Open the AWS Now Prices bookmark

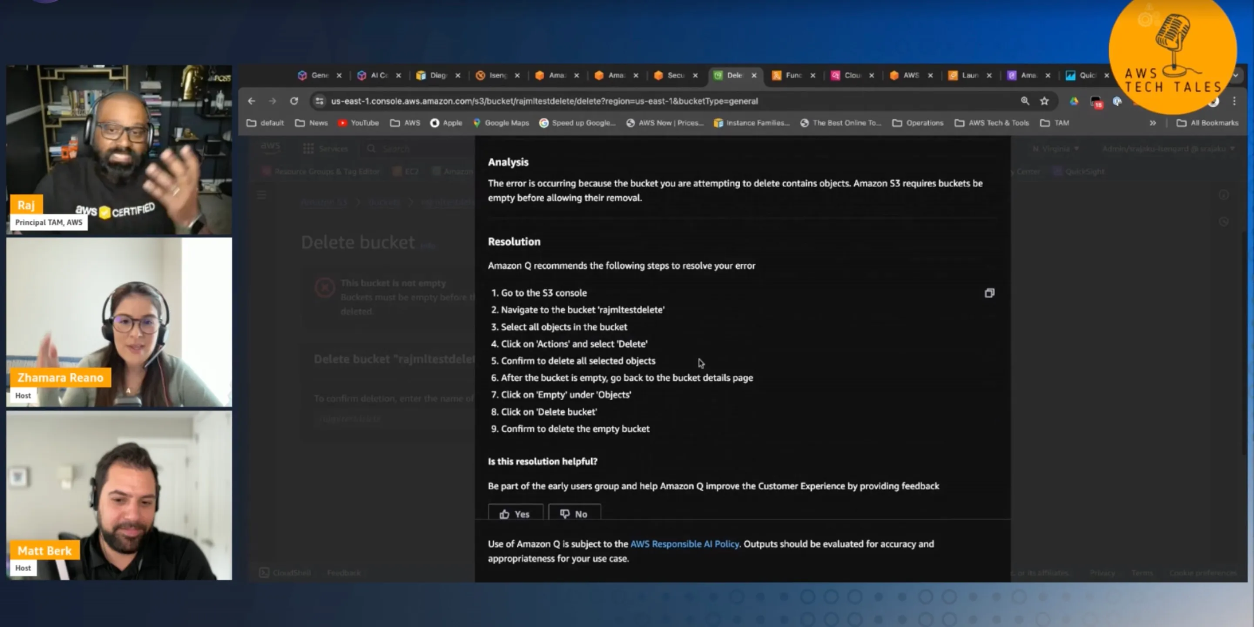[x=664, y=123]
